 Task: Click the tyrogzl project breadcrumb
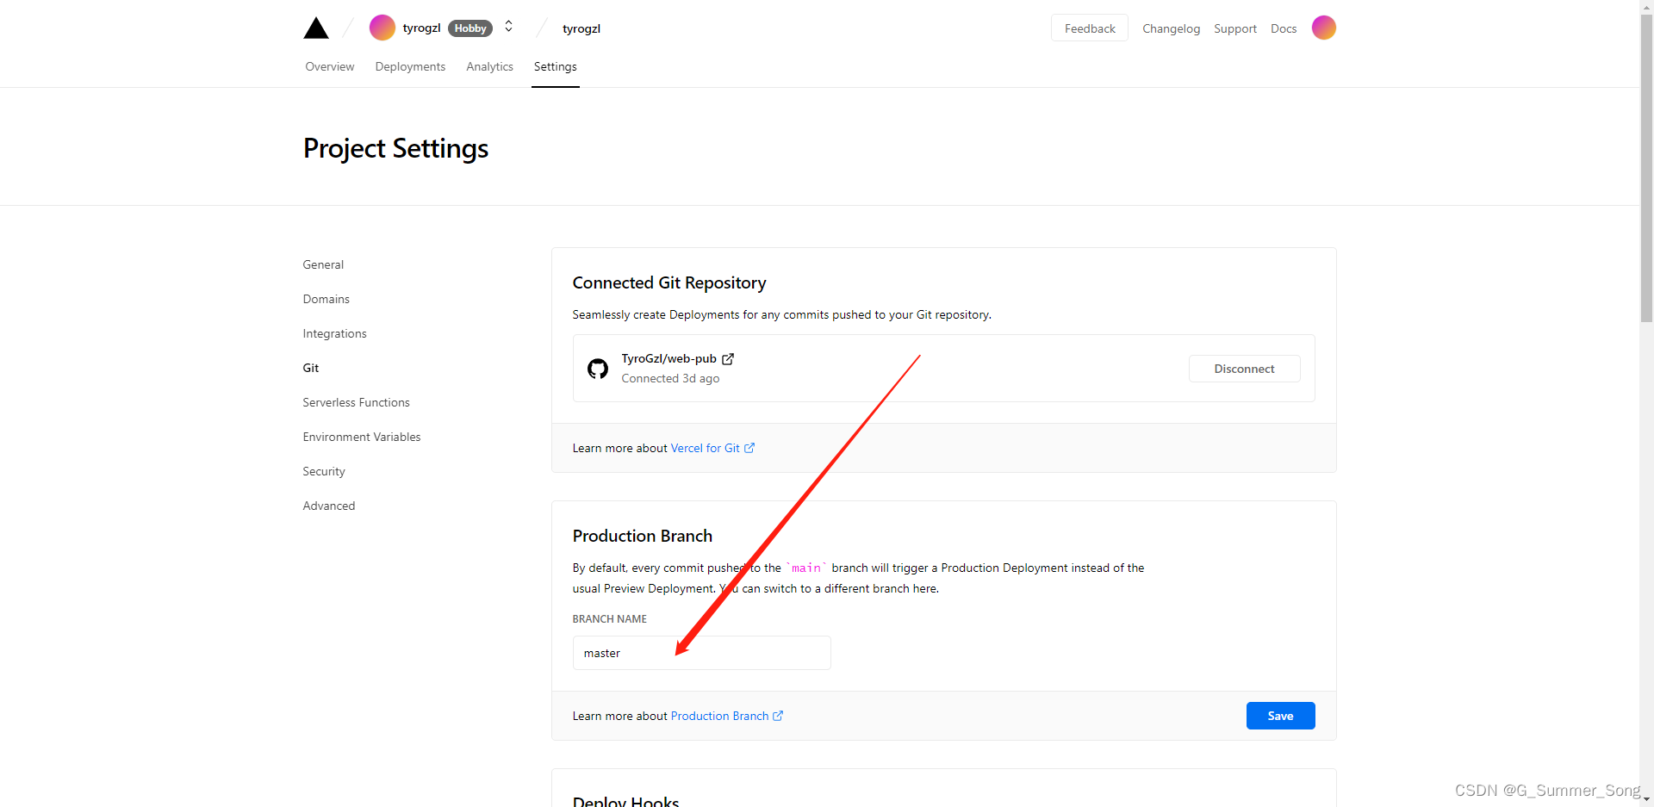[581, 28]
